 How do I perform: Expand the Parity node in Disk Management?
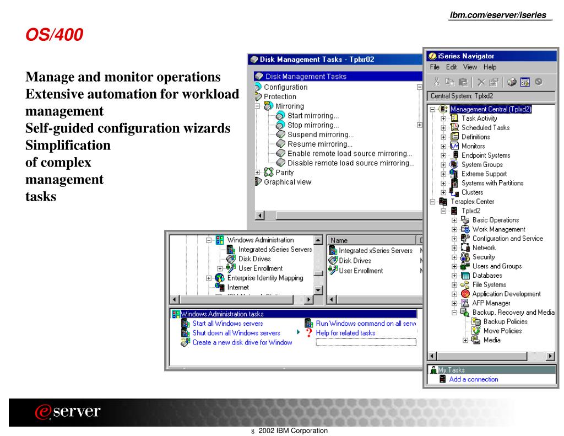pyautogui.click(x=258, y=173)
